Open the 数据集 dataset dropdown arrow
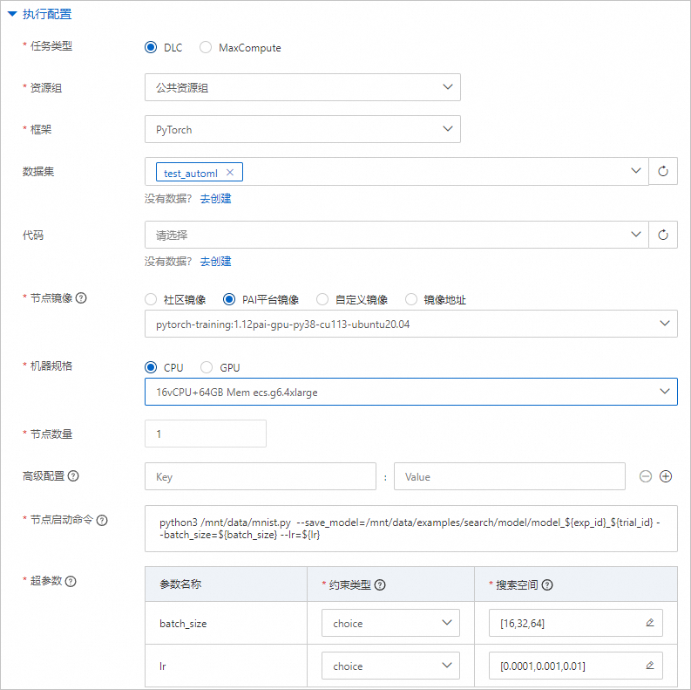Viewport: 691px width, 690px height. tap(635, 171)
